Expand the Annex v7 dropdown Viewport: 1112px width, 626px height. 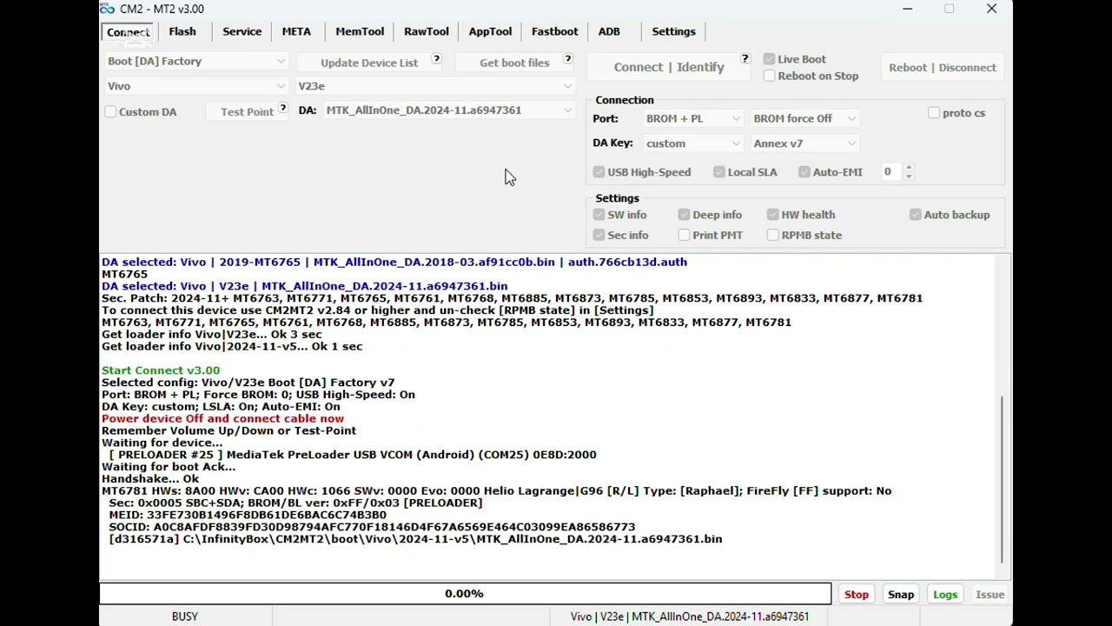(804, 143)
